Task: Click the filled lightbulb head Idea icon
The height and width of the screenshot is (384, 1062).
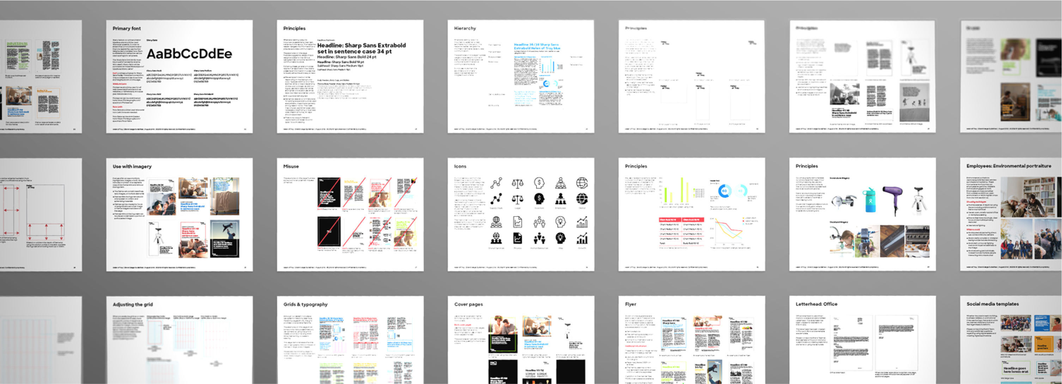Action: coord(560,238)
